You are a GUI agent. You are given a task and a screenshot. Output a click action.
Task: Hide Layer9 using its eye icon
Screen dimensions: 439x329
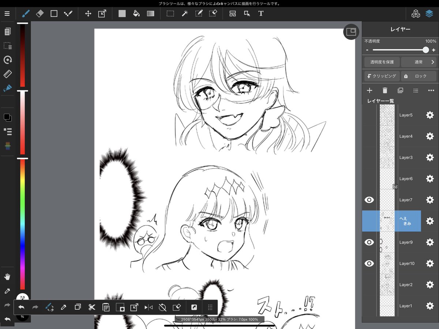click(369, 242)
